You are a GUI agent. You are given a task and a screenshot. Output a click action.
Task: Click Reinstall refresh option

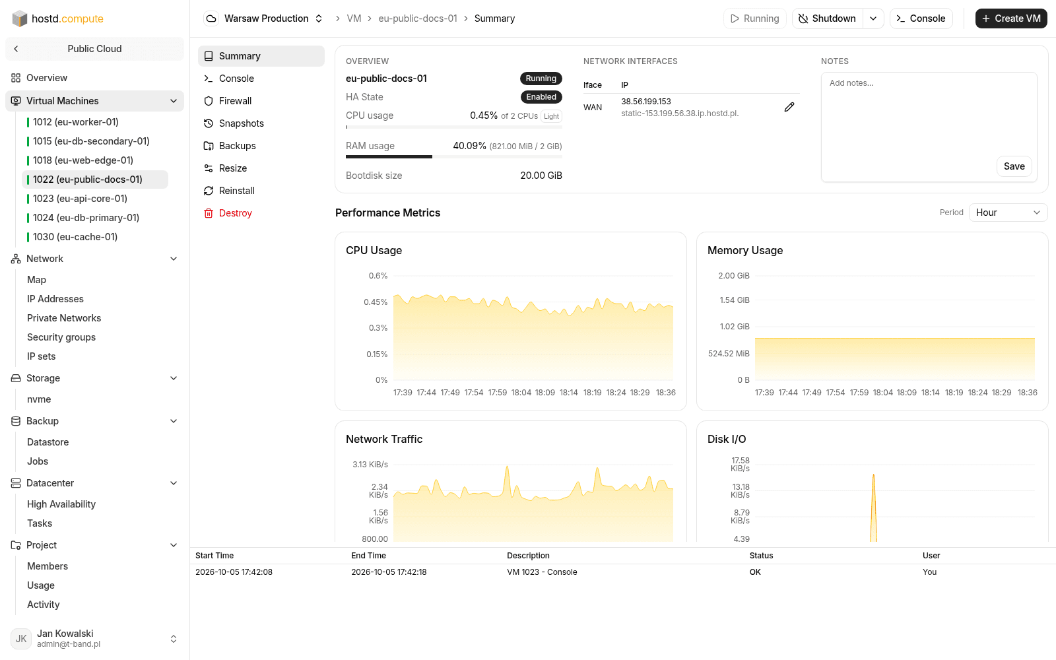point(261,191)
